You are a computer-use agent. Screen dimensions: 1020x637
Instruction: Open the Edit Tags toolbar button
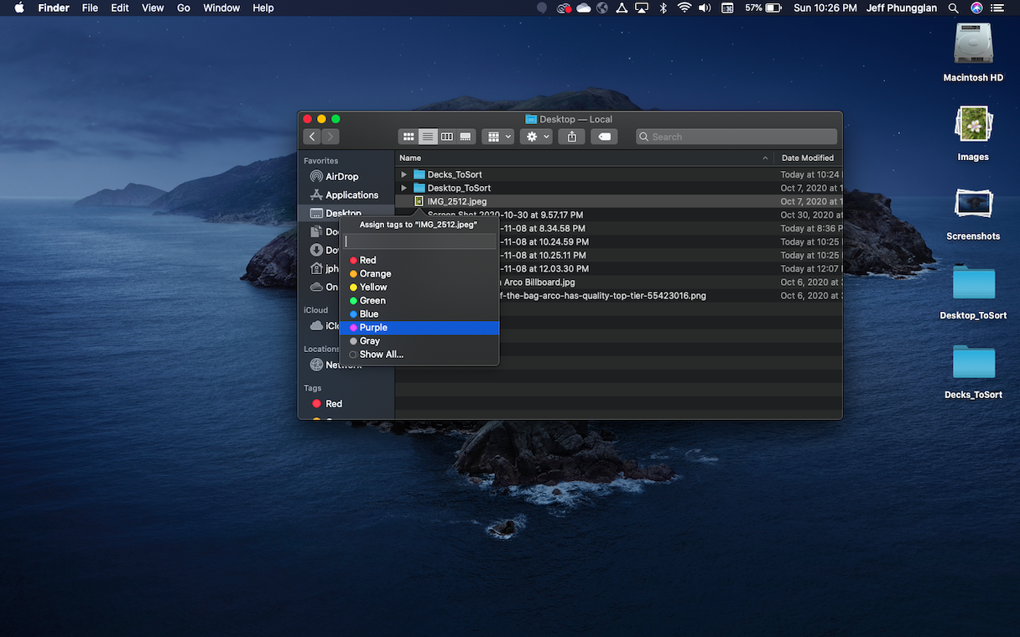click(x=604, y=136)
